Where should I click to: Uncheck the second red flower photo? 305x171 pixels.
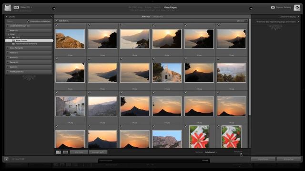pyautogui.click(x=218, y=126)
